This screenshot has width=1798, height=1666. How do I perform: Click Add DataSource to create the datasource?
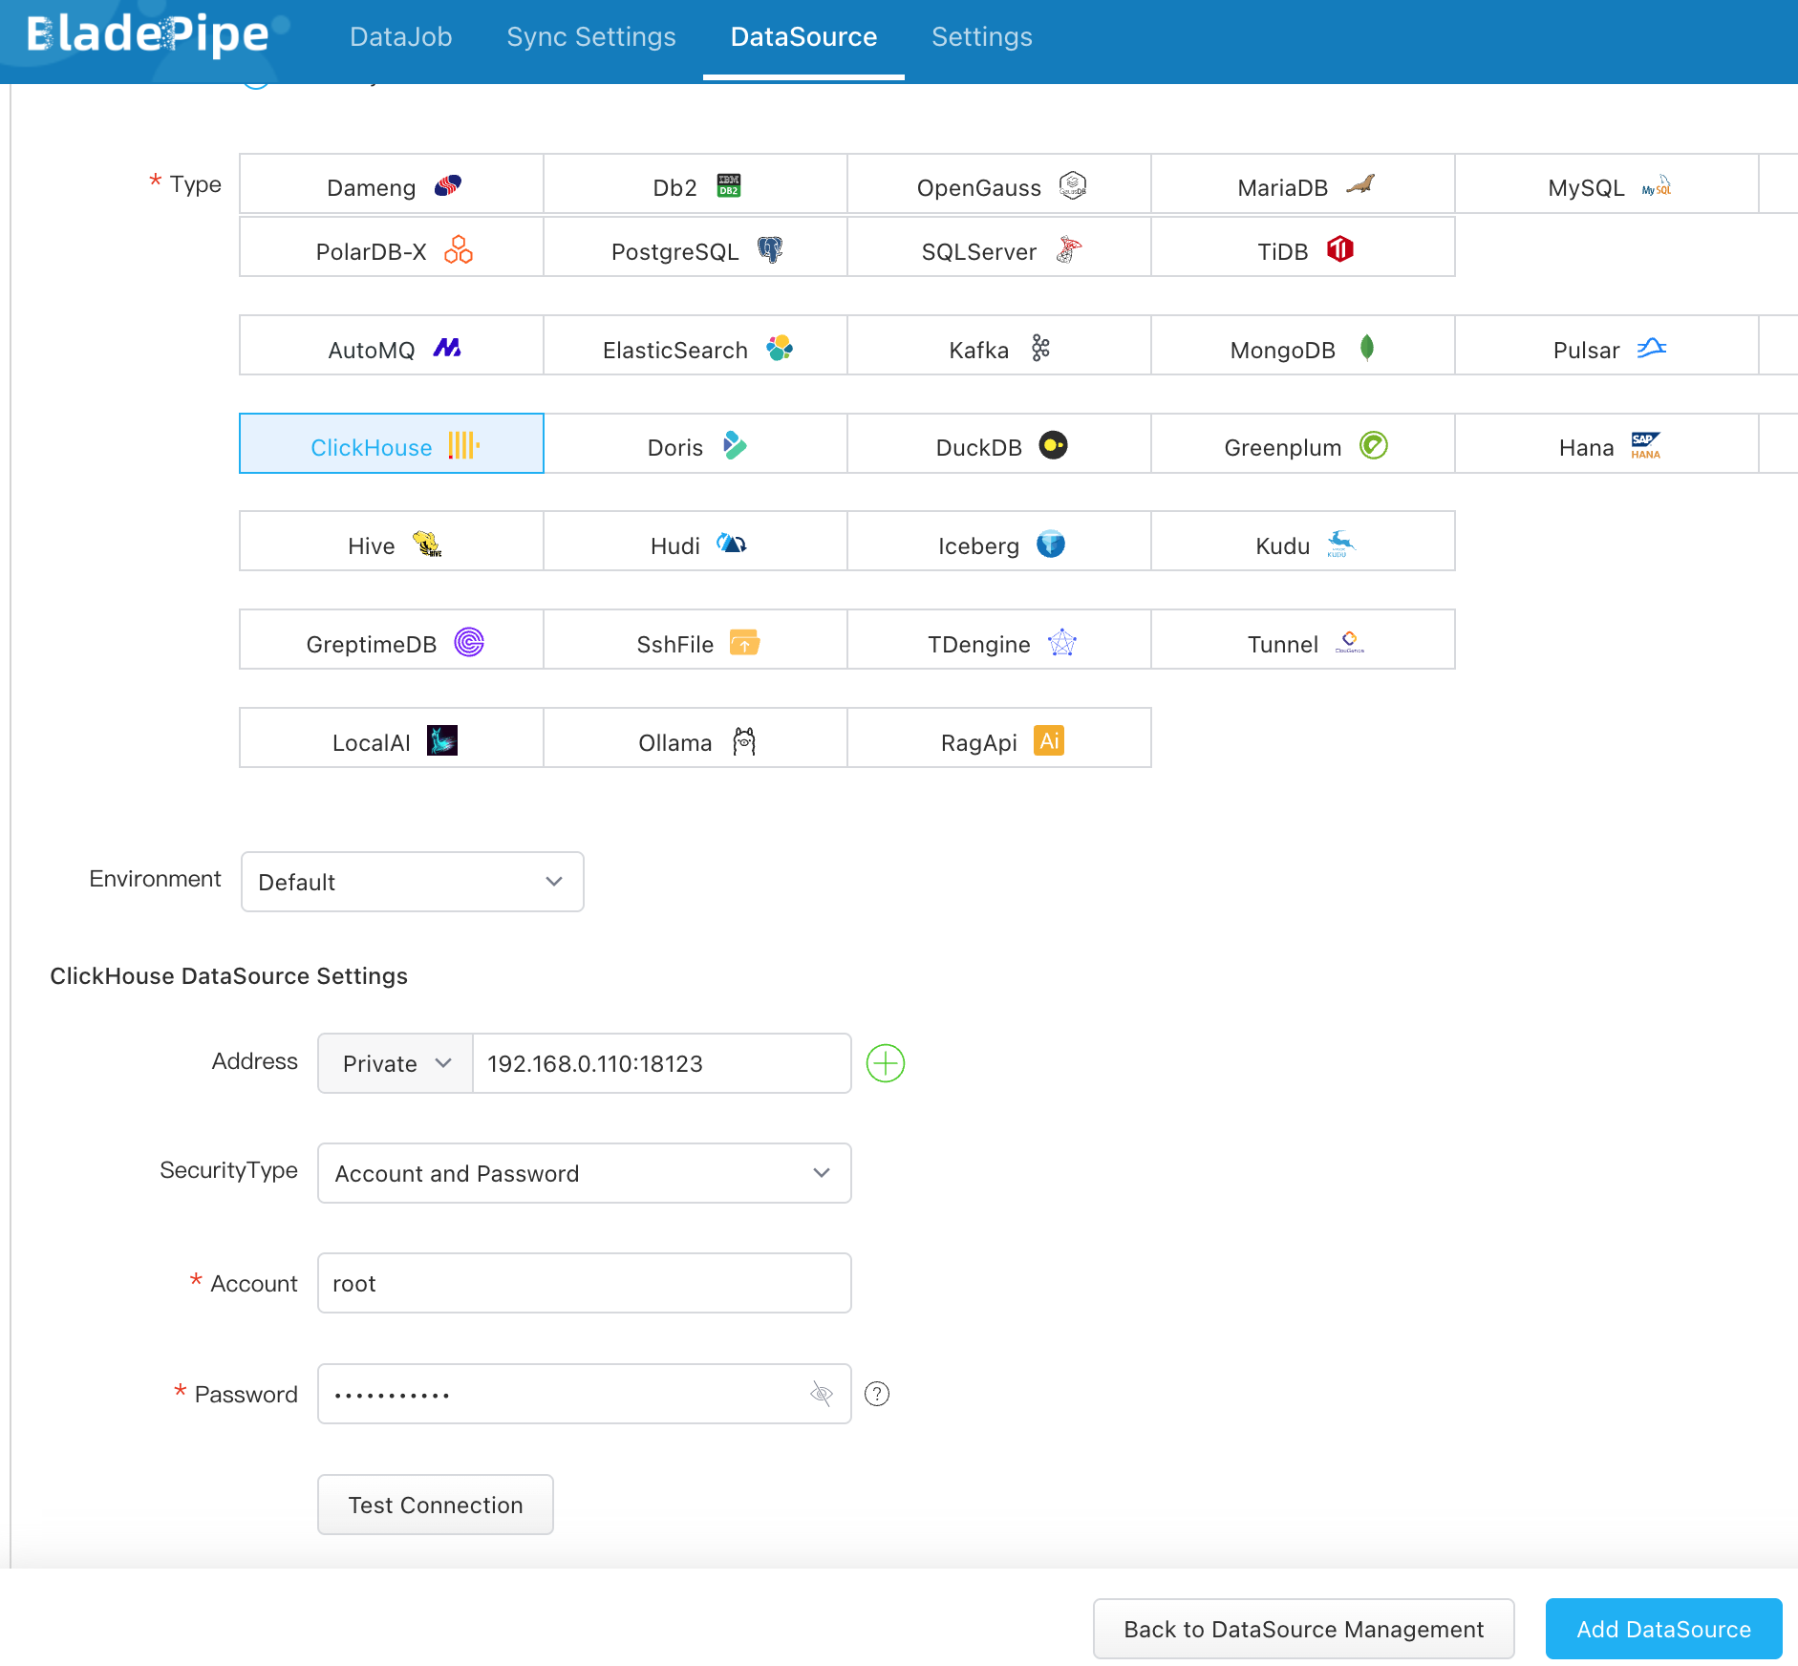[1662, 1629]
